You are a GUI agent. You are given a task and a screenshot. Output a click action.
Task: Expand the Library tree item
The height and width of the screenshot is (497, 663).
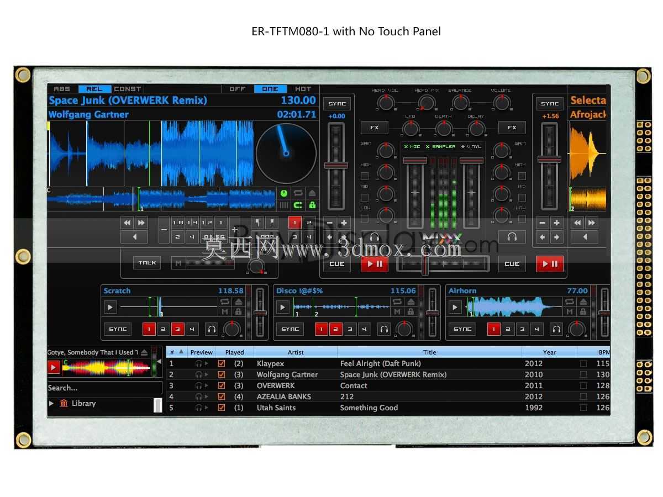51,403
